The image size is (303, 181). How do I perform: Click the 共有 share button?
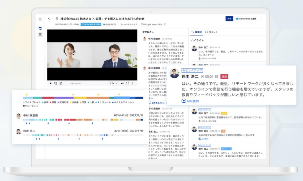coord(229,19)
